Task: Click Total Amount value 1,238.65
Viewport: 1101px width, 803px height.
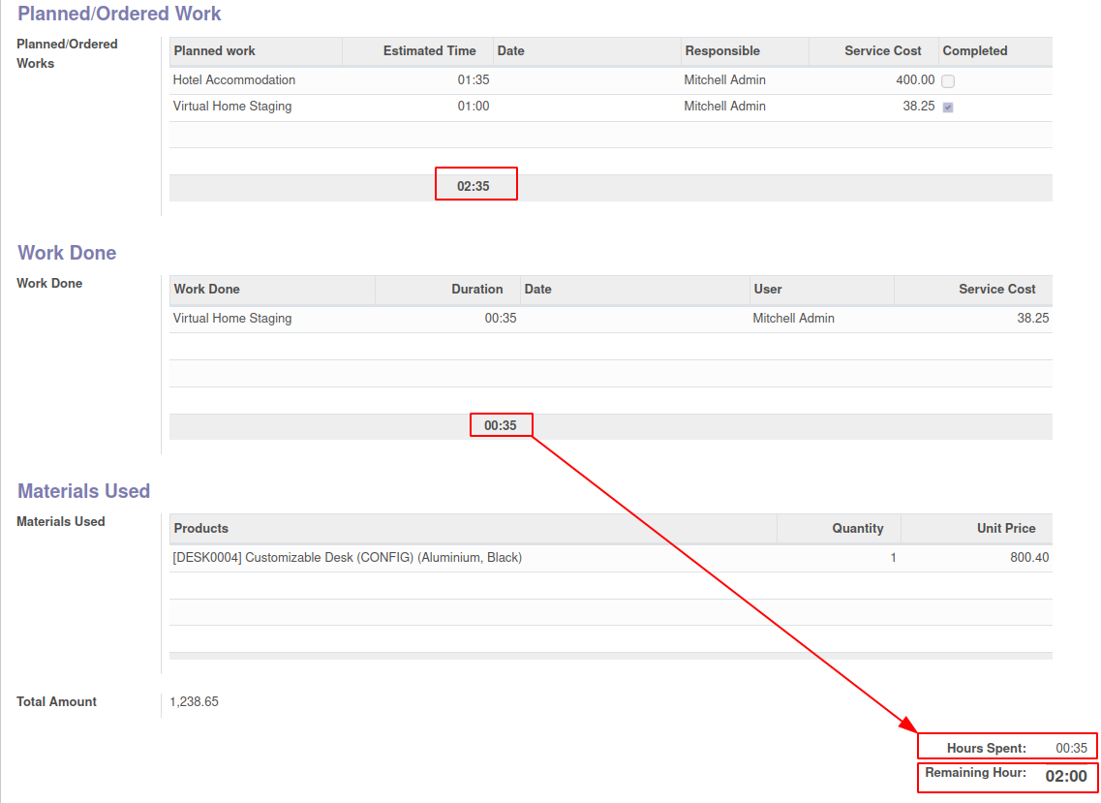Action: pos(194,702)
